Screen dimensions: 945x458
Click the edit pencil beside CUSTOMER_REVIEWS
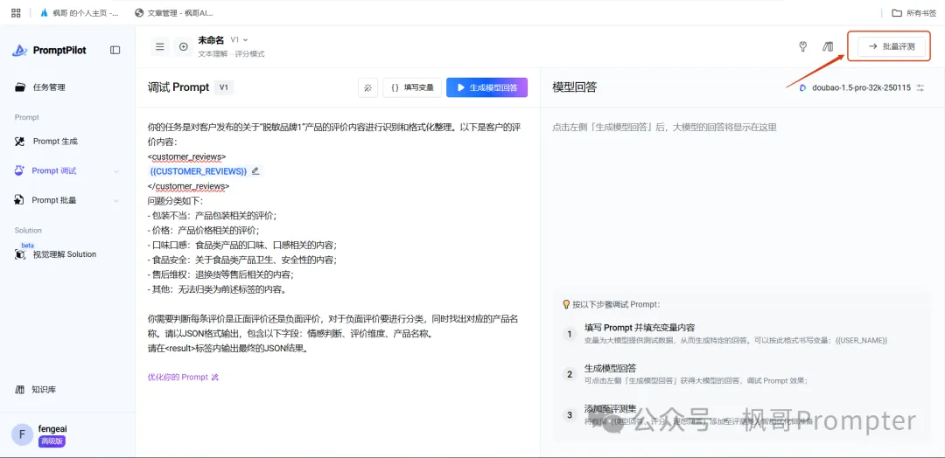click(255, 171)
